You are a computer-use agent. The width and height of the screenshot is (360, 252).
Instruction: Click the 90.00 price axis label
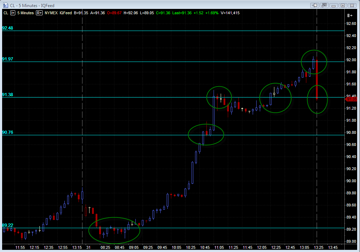click(x=351, y=181)
